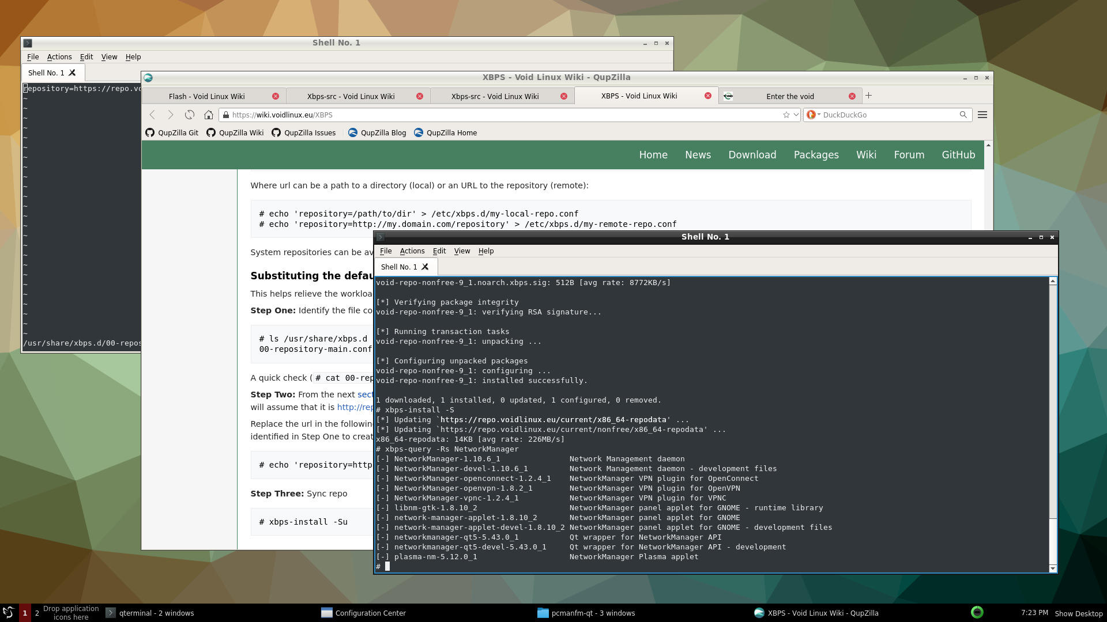Open the GitHub navbar link
1107x622 pixels.
(958, 155)
